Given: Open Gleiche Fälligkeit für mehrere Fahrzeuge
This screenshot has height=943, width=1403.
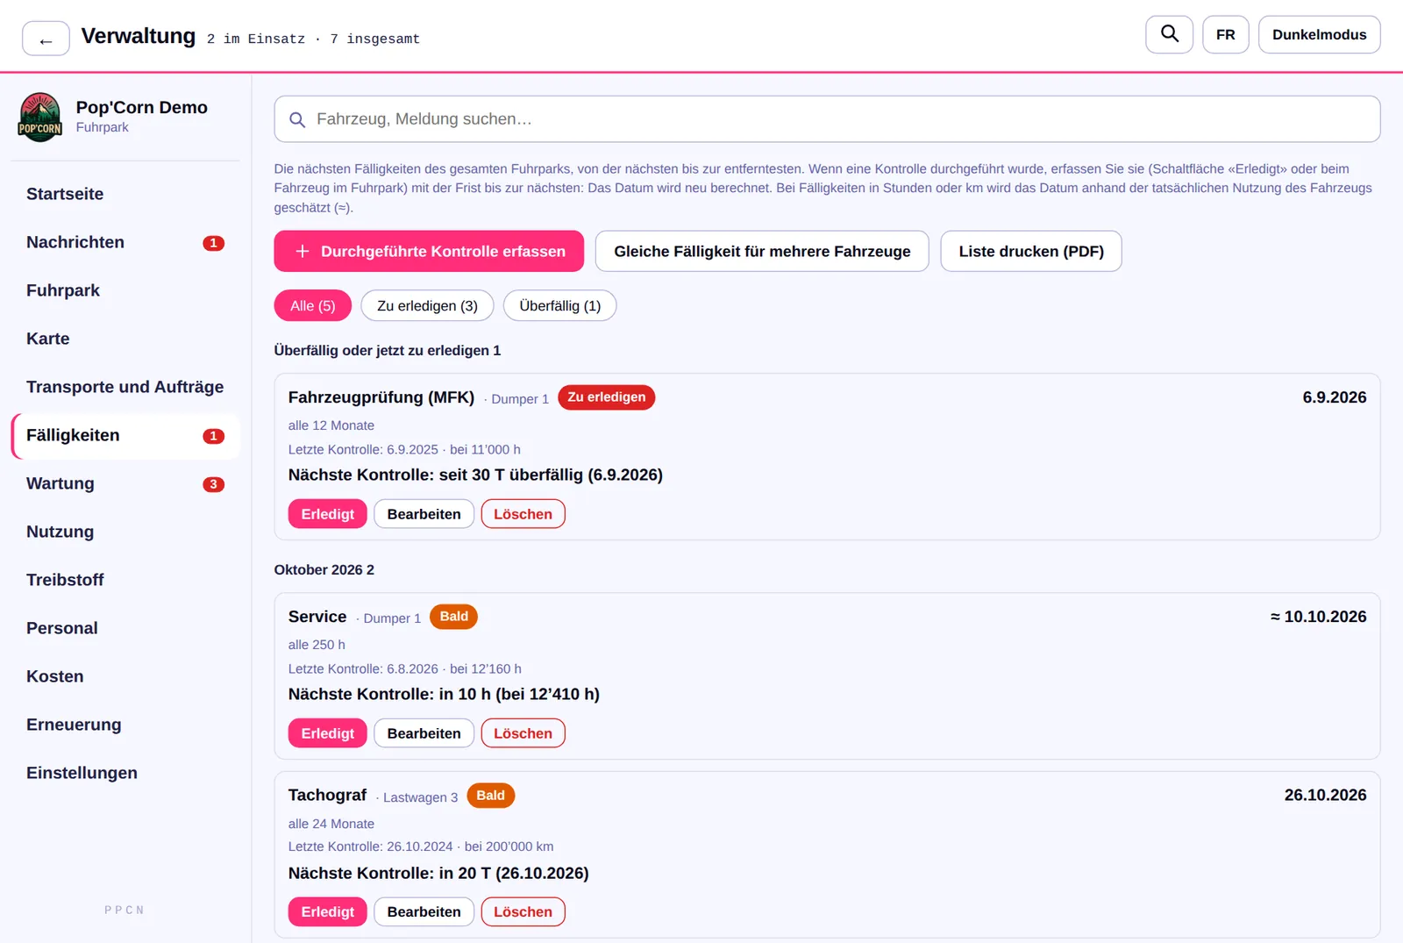Looking at the screenshot, I should pos(762,251).
